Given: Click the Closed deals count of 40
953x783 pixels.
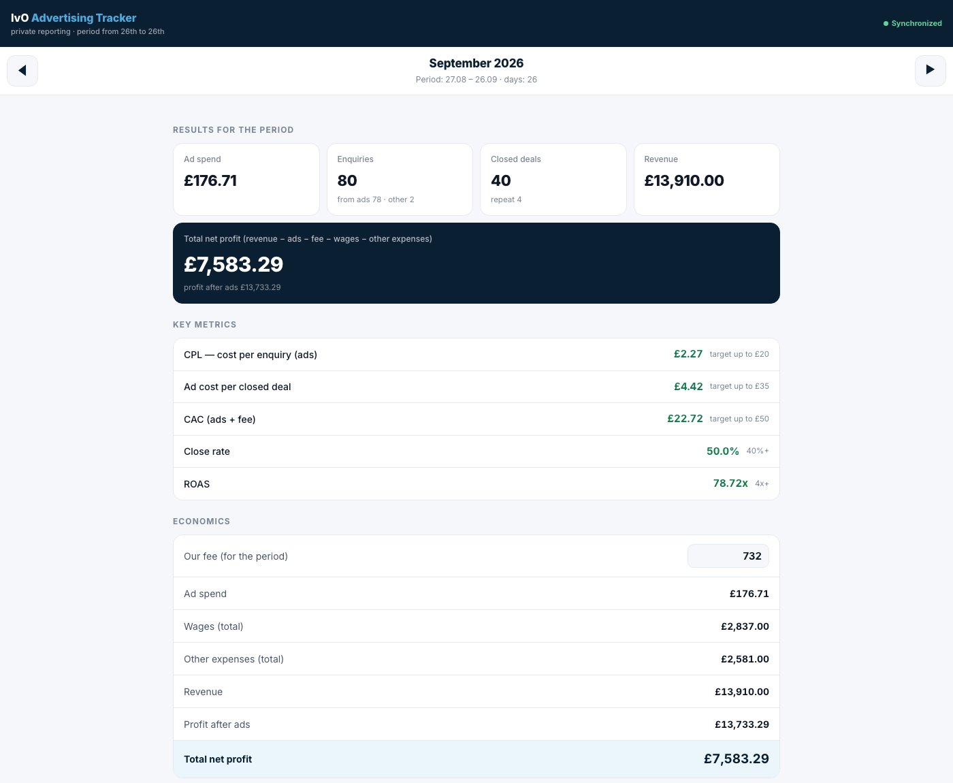Looking at the screenshot, I should (x=501, y=180).
